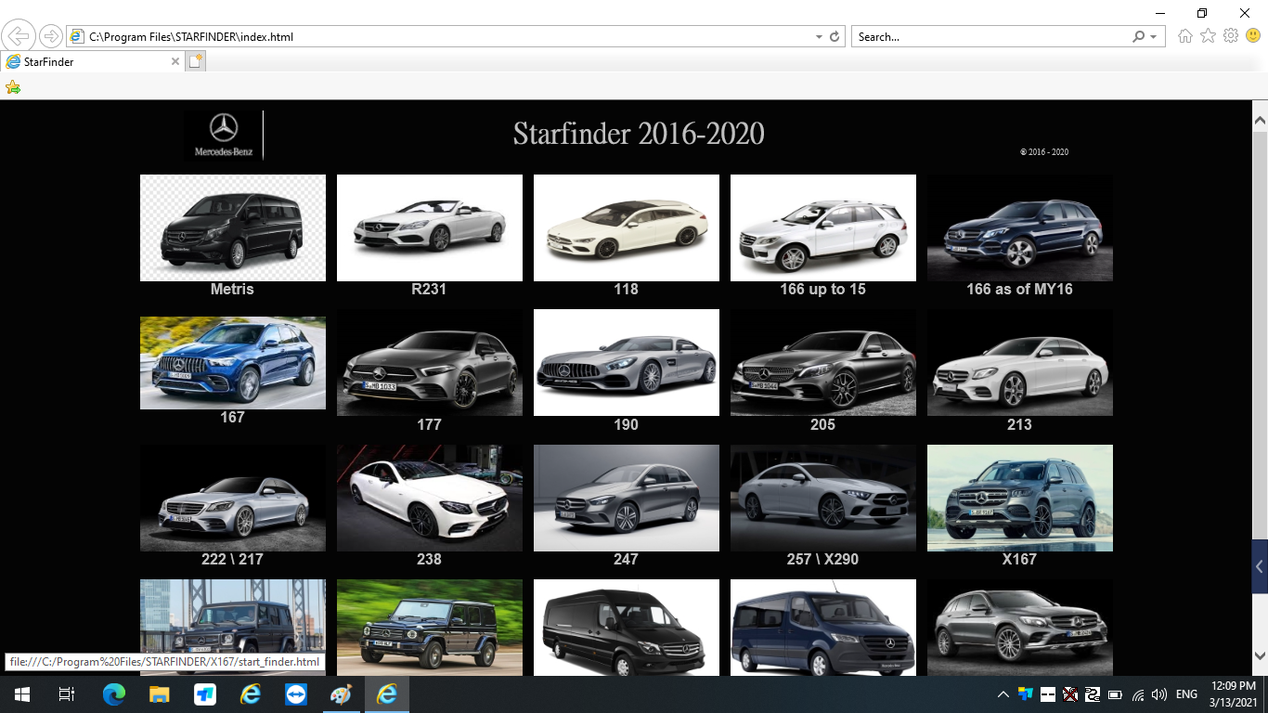Image resolution: width=1268 pixels, height=713 pixels.
Task: Open the white 213 sedan thumbnail
Action: click(x=1020, y=363)
